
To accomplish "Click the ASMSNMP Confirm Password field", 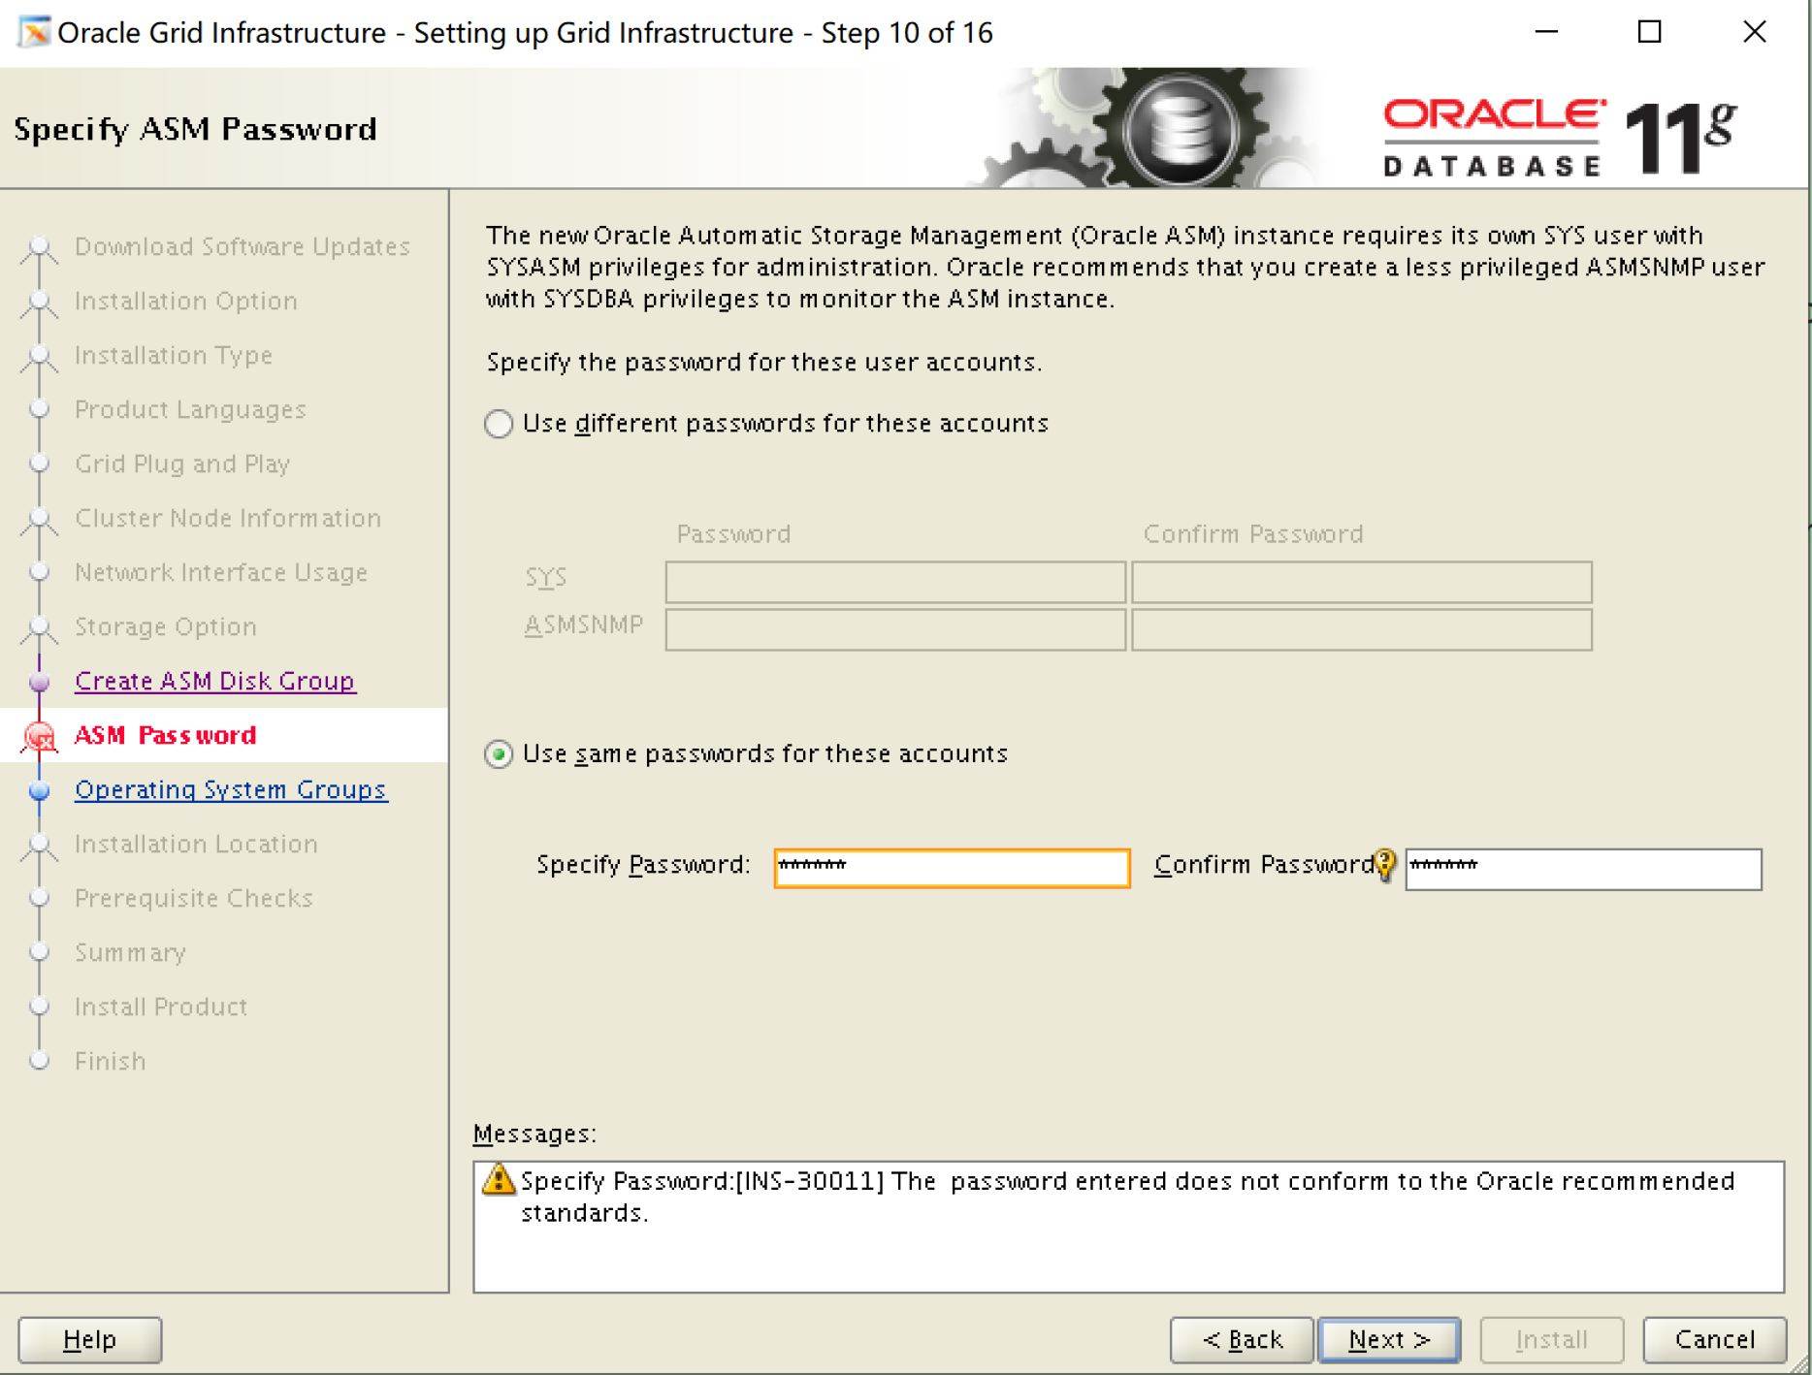I will 1362,629.
